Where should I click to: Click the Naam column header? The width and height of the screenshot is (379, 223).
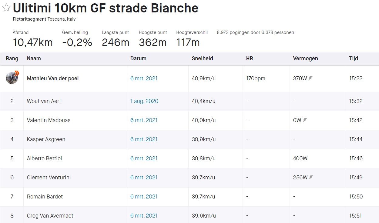pyautogui.click(x=34, y=58)
